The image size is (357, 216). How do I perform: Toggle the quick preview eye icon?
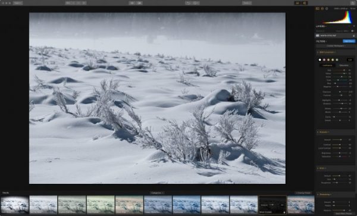[x=132, y=3]
